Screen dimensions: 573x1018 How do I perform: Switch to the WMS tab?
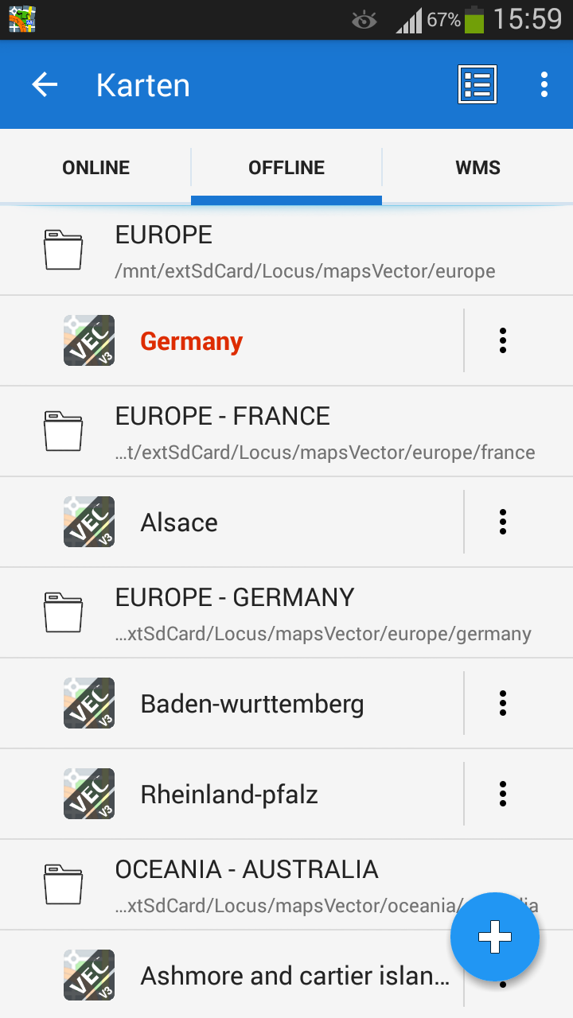(477, 168)
